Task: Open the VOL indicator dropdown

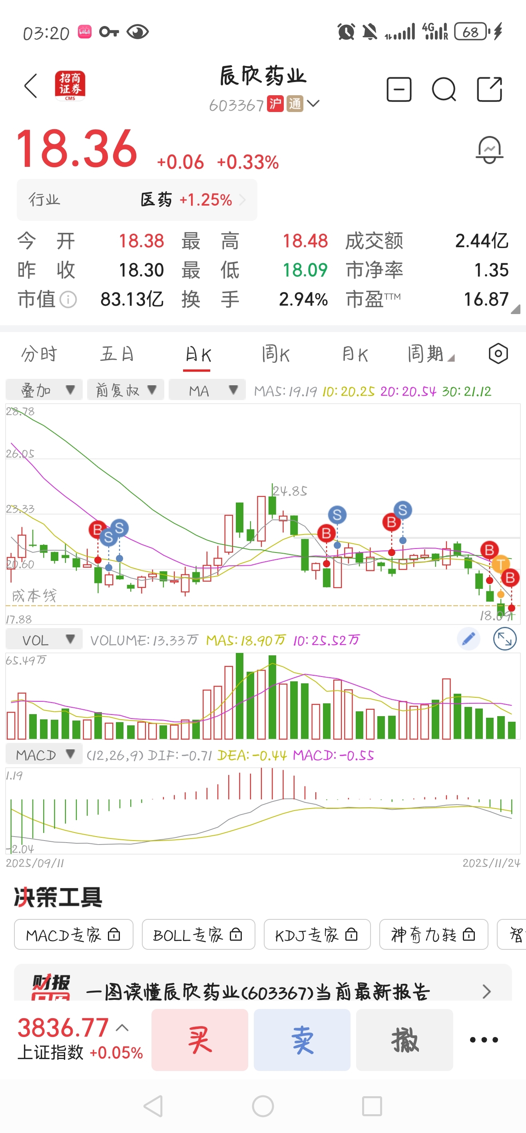Action: coord(44,639)
